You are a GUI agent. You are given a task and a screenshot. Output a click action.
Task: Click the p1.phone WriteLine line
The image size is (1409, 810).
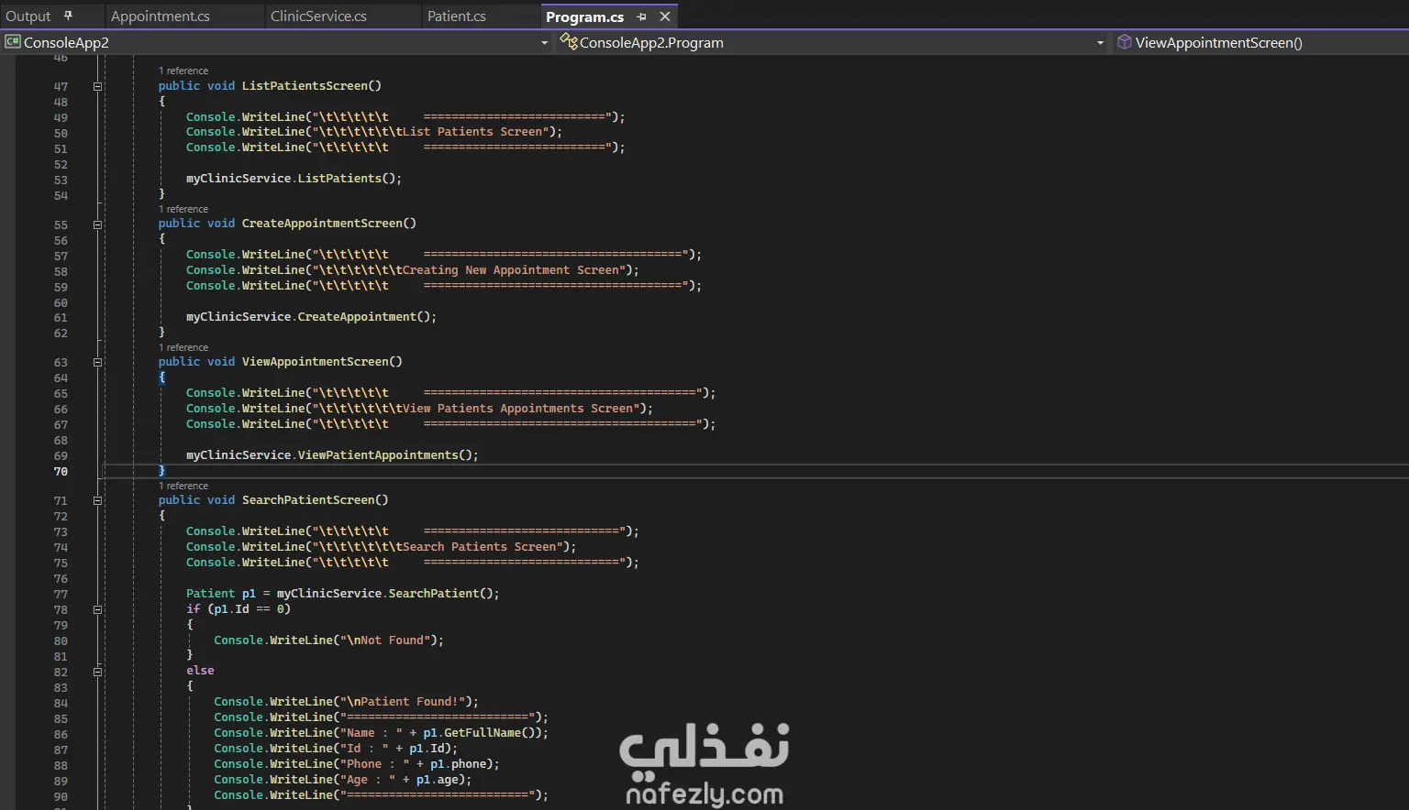[x=357, y=763]
